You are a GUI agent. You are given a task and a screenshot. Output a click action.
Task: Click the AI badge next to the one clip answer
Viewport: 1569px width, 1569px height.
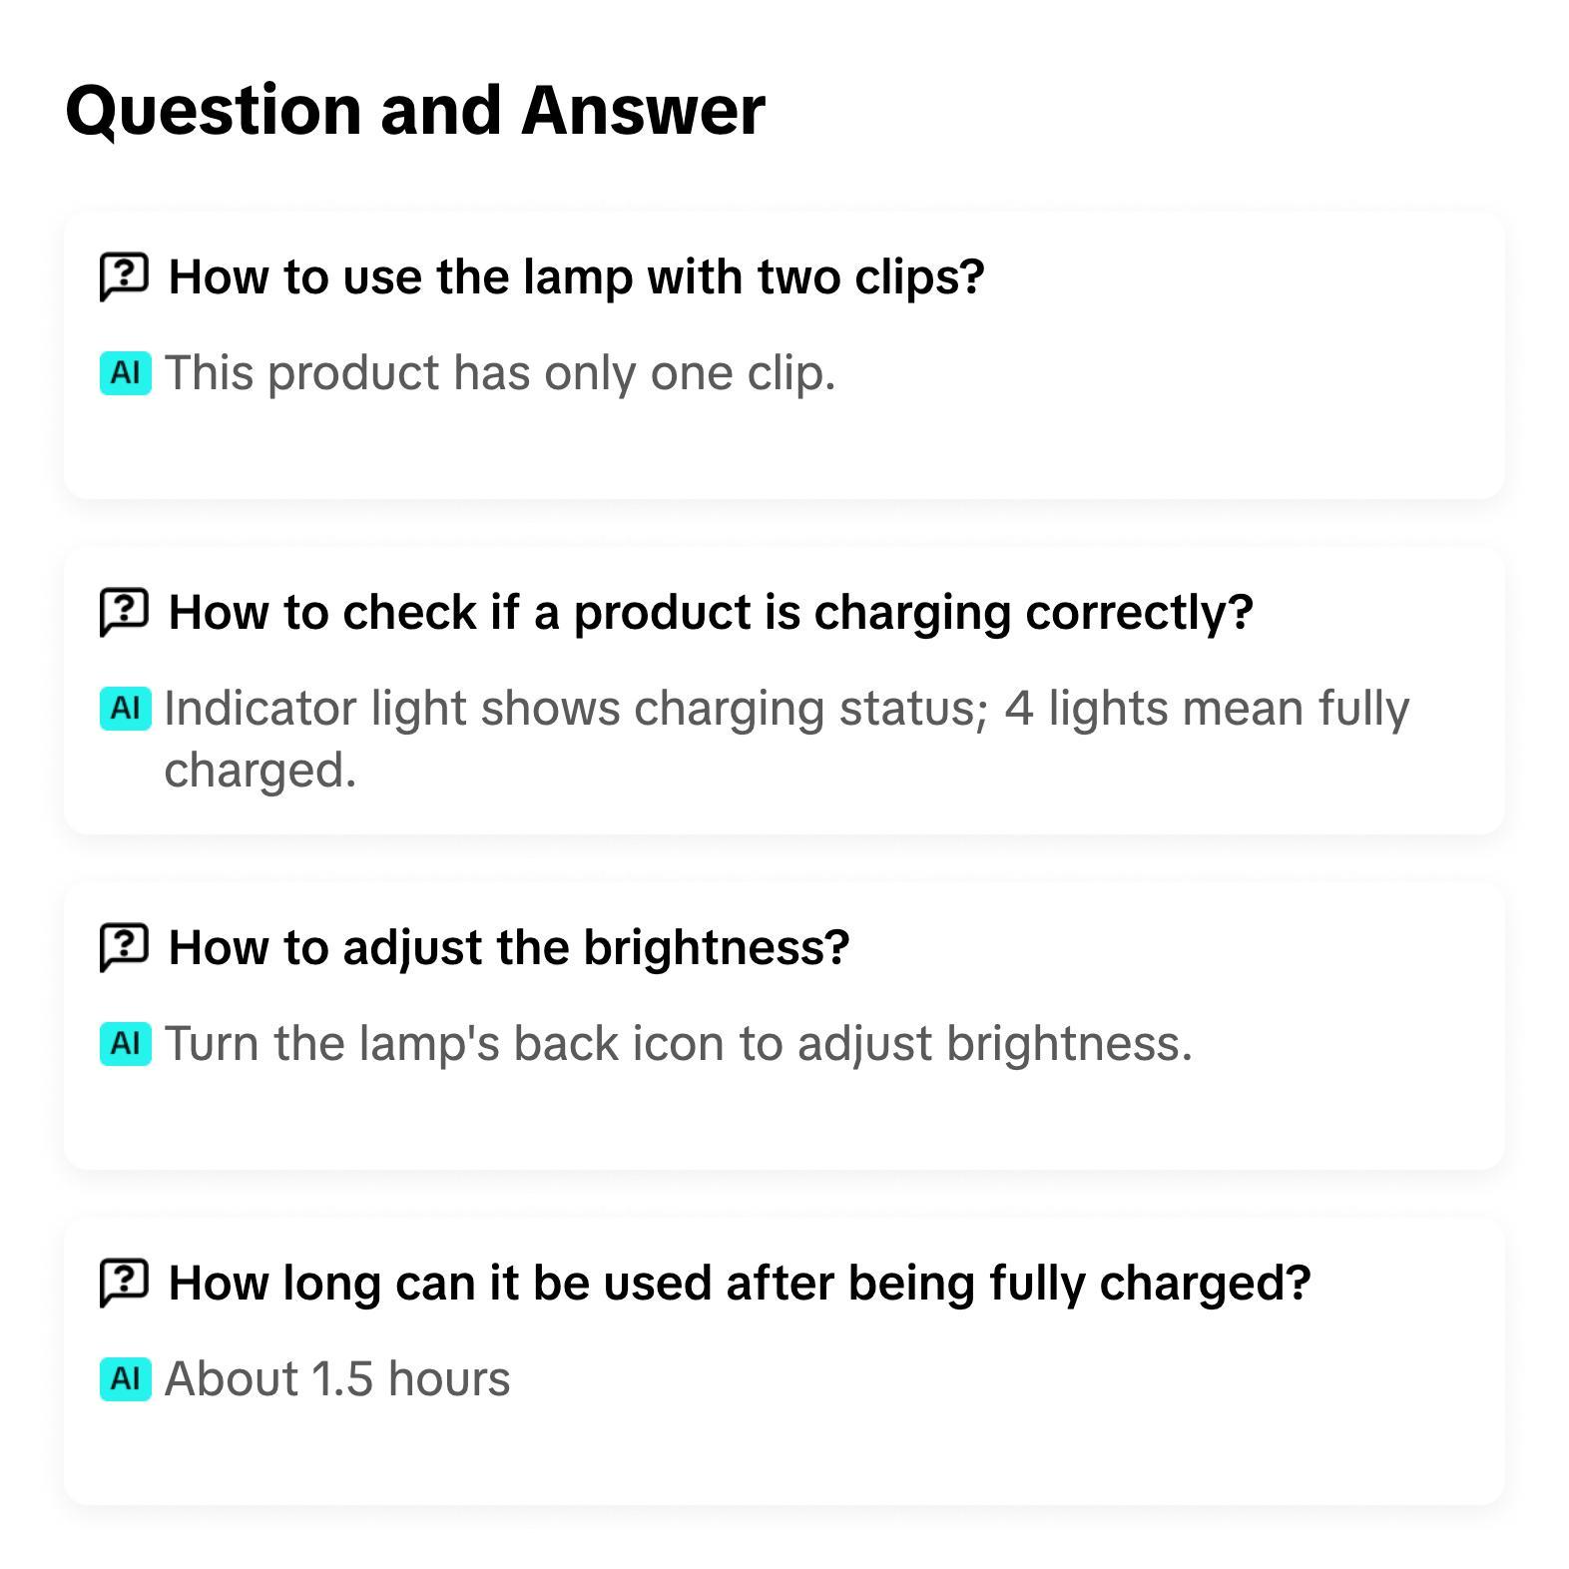pos(124,372)
